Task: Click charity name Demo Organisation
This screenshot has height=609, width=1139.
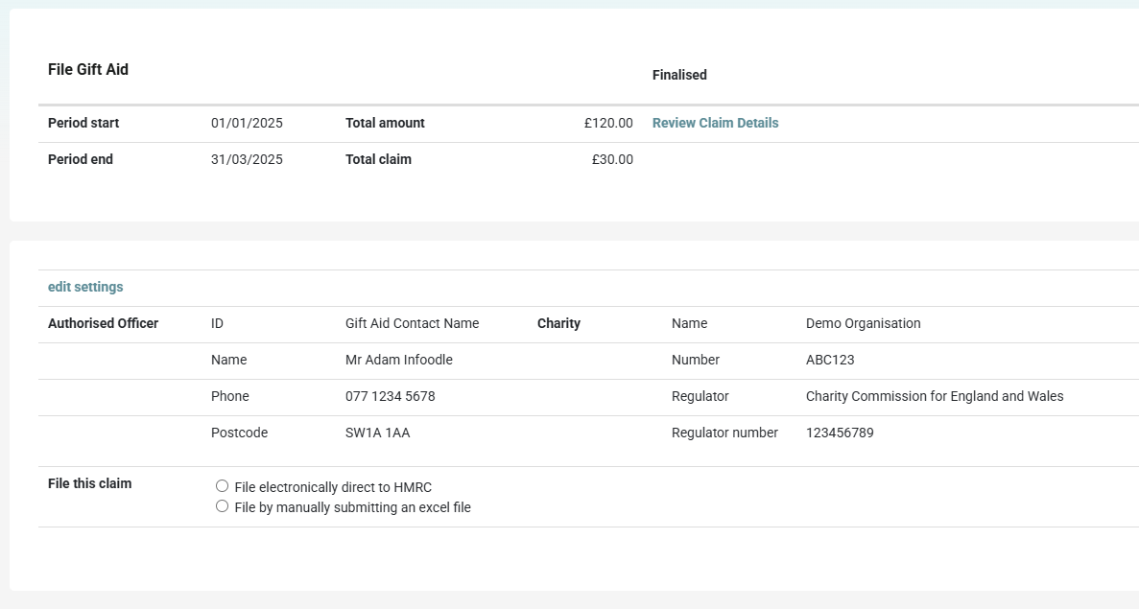Action: click(x=863, y=324)
